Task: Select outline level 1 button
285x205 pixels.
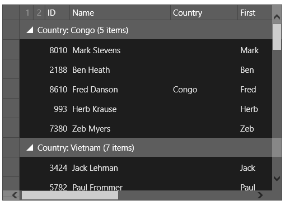Action: (x=27, y=13)
